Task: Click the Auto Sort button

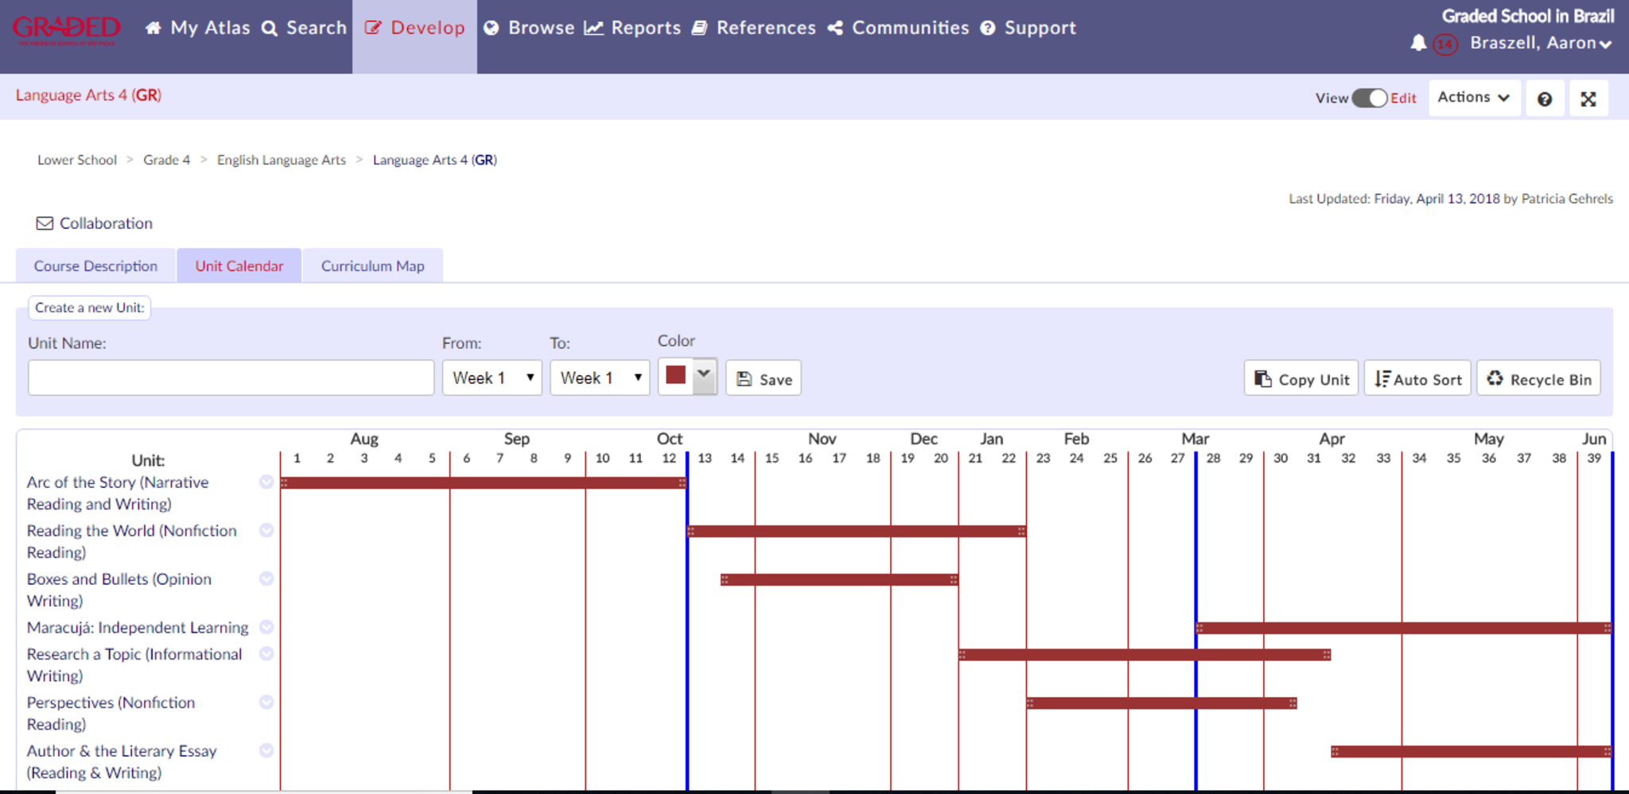Action: pos(1417,379)
